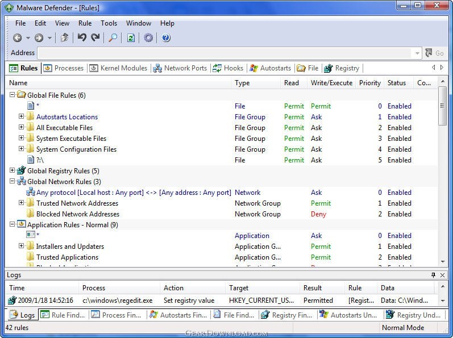The image size is (453, 338).
Task: Open the Window menu
Action: pos(138,23)
